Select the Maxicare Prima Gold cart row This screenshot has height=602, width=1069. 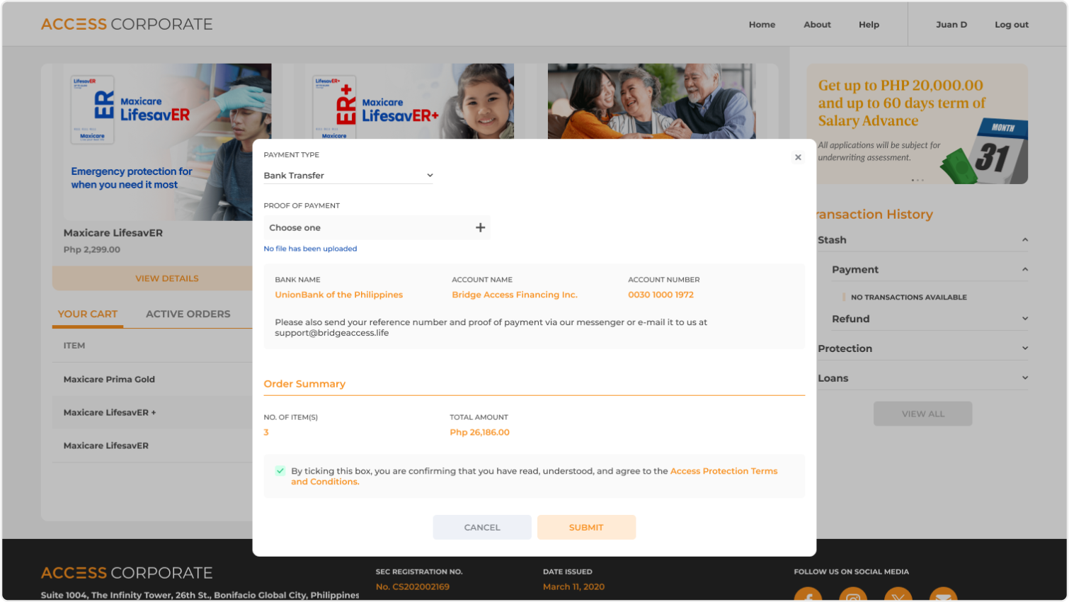coord(152,379)
